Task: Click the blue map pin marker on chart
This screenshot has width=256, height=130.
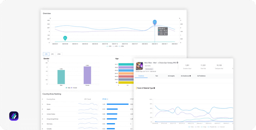Action: (155, 22)
